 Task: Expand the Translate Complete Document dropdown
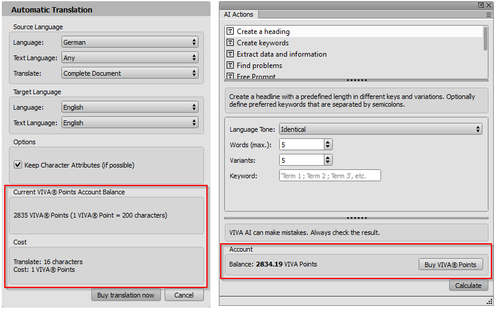pos(130,73)
